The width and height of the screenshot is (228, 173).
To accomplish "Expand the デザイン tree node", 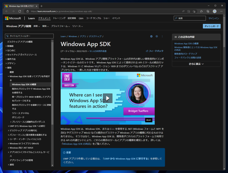I will (x=6, y=63).
